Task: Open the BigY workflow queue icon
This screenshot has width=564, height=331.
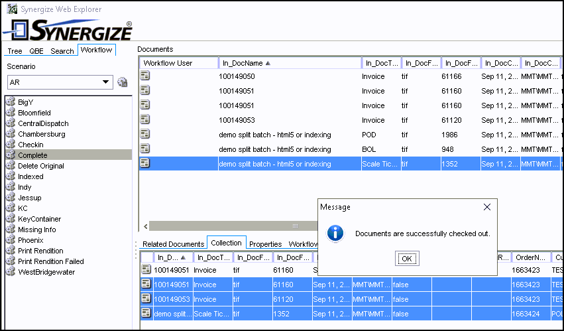Action: coord(11,102)
